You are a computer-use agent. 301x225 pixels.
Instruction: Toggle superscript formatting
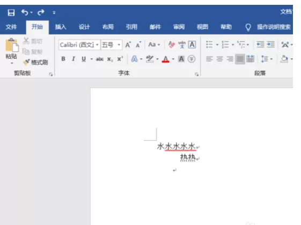(x=120, y=58)
